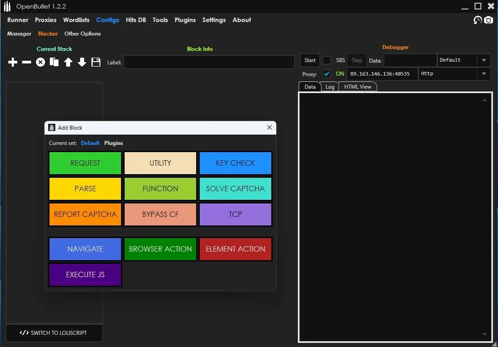Screen dimensions: 498x347
Task: Click the clock history icon at top right
Action: 478,20
